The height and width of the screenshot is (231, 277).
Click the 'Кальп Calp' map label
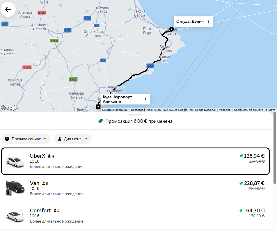pyautogui.click(x=165, y=59)
